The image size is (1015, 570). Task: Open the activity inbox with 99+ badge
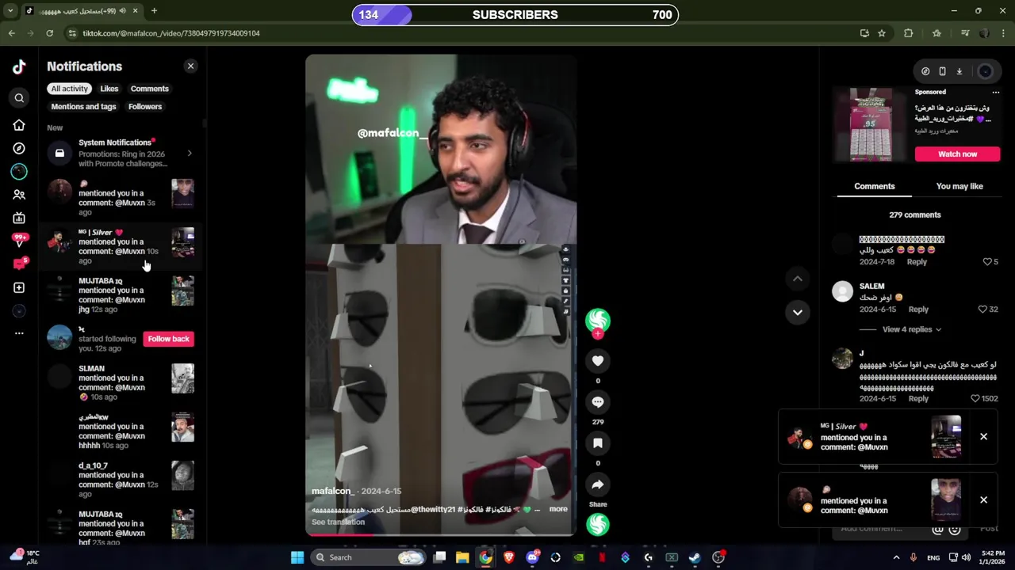(x=19, y=241)
